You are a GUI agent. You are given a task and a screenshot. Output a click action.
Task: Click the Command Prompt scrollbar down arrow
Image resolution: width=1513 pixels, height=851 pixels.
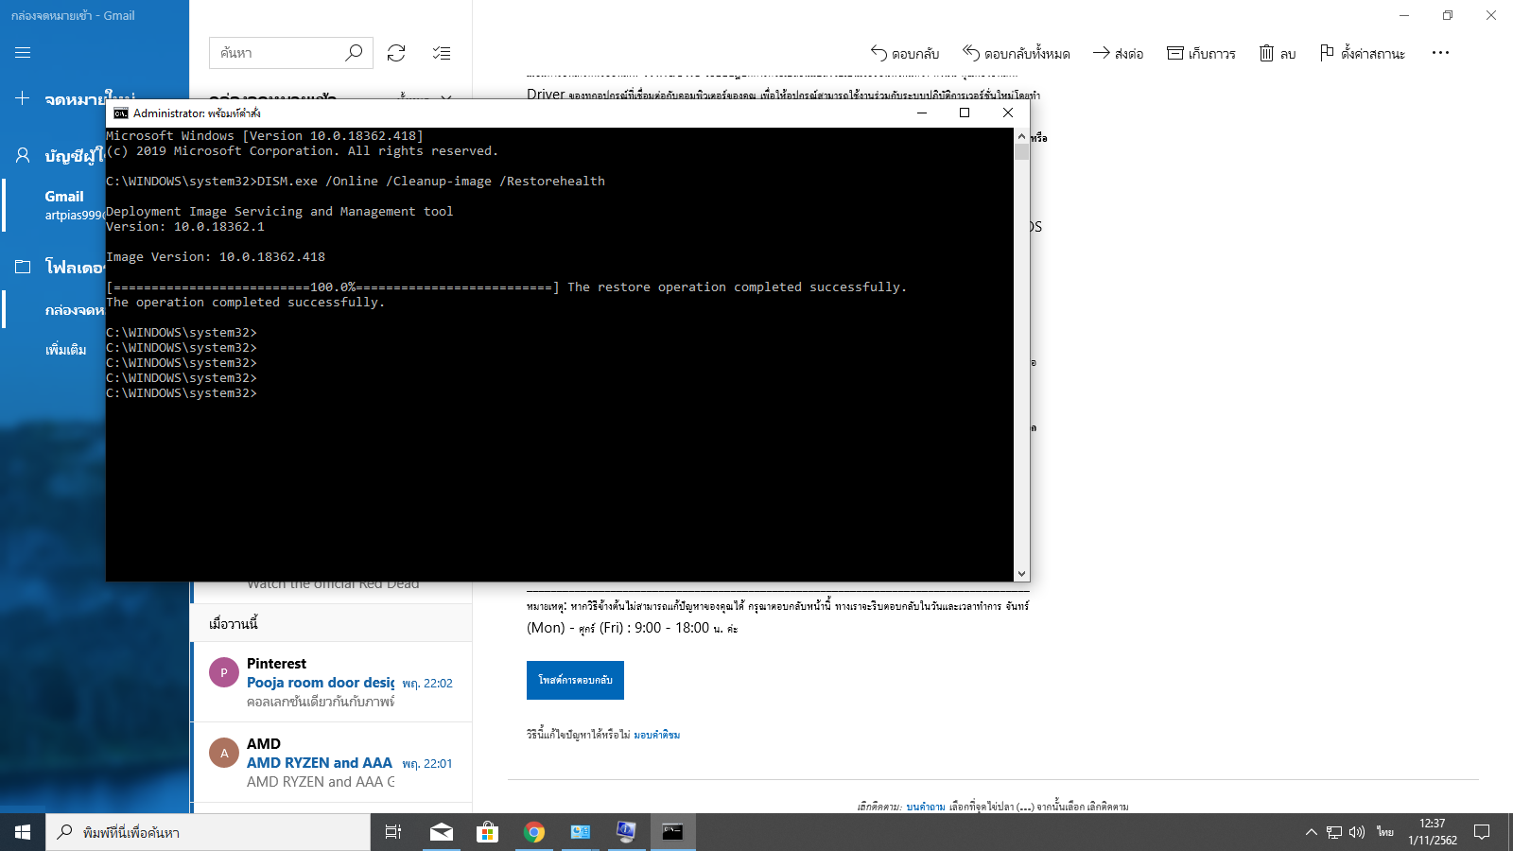coord(1021,574)
